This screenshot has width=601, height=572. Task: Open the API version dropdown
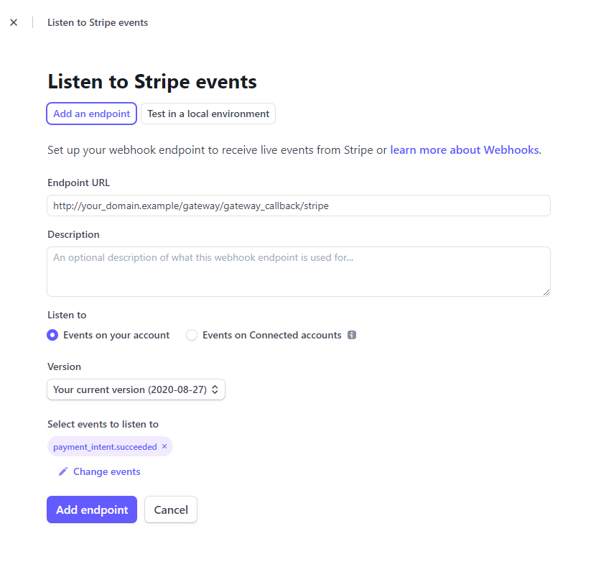136,389
